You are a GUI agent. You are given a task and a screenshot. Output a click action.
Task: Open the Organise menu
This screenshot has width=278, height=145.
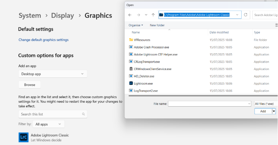pos(136,25)
